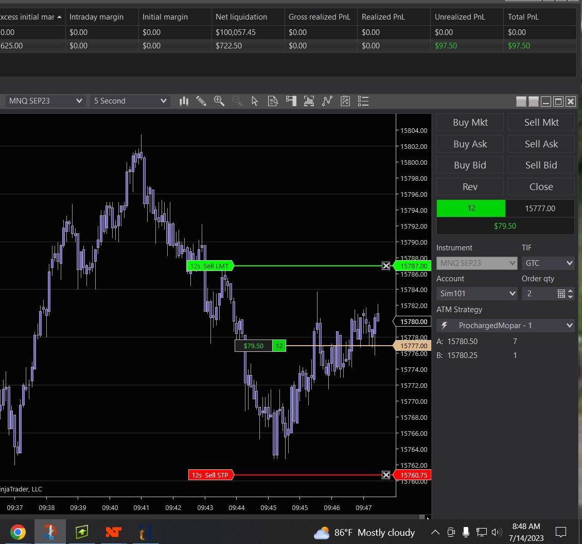Select the cursor pointer tool
This screenshot has height=544, width=582.
[255, 101]
